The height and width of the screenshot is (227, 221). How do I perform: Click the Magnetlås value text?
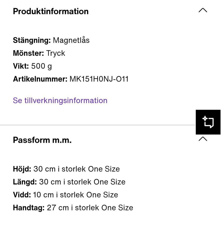(x=71, y=40)
